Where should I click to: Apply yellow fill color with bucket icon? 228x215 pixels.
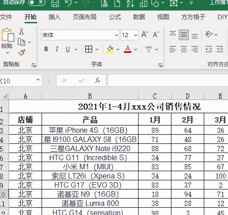[110, 49]
